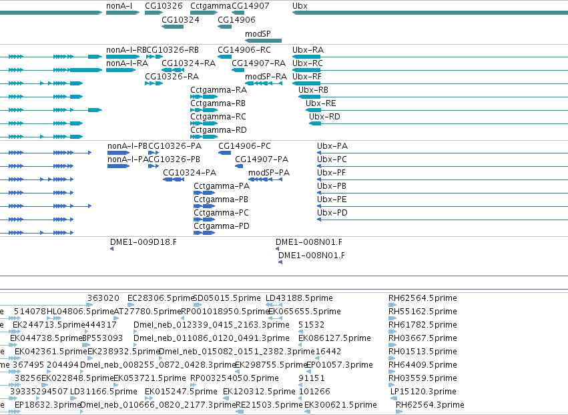Click protein nonA-l-PA label

(x=127, y=159)
